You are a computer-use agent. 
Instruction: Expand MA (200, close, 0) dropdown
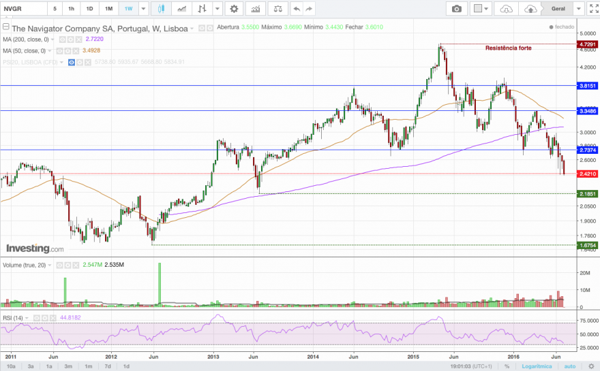pos(52,39)
